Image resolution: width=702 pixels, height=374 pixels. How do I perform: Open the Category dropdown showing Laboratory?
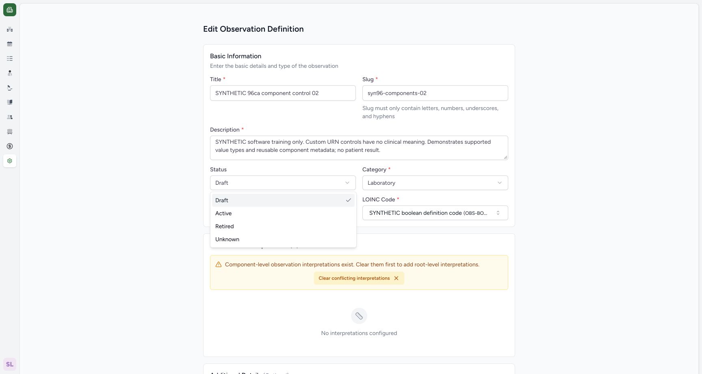(435, 183)
